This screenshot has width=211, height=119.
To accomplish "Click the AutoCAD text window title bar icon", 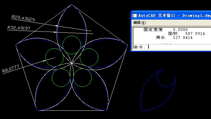I will (134, 16).
